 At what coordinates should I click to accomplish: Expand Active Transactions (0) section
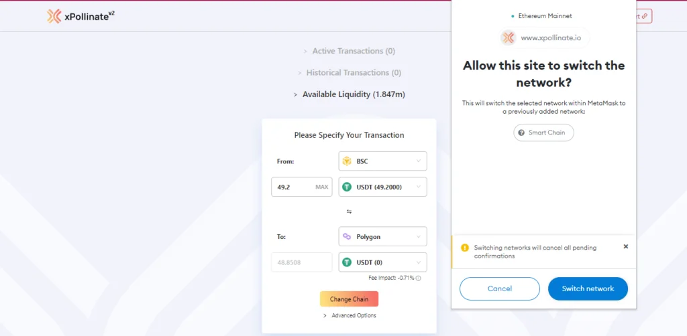[349, 51]
